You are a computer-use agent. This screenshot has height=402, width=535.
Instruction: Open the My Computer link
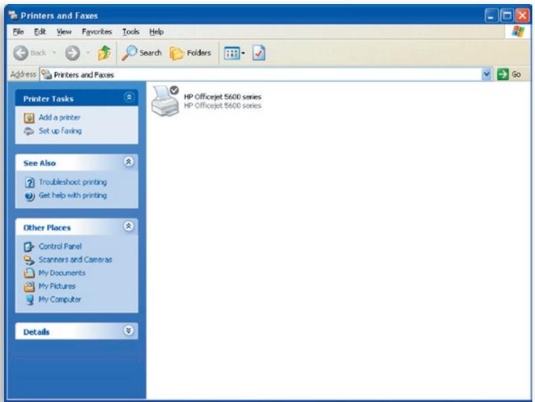[x=60, y=300]
